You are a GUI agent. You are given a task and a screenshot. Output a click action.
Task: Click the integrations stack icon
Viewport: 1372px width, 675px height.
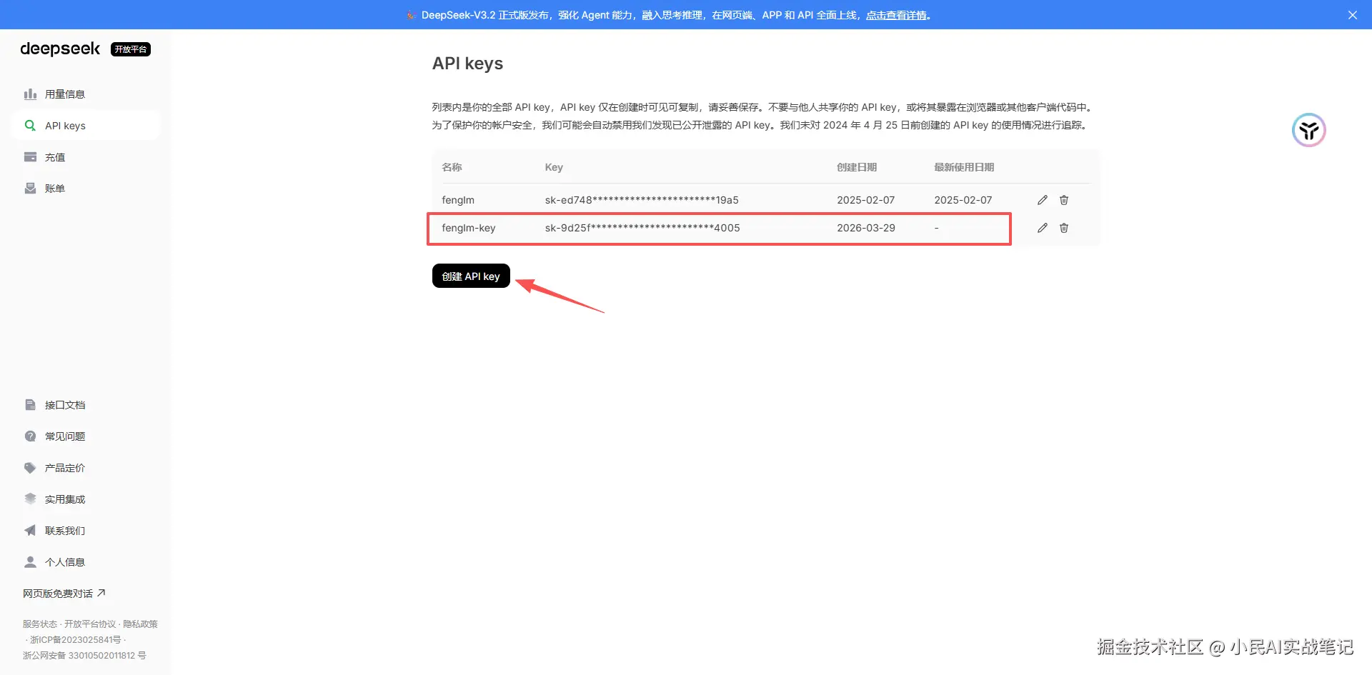[30, 499]
